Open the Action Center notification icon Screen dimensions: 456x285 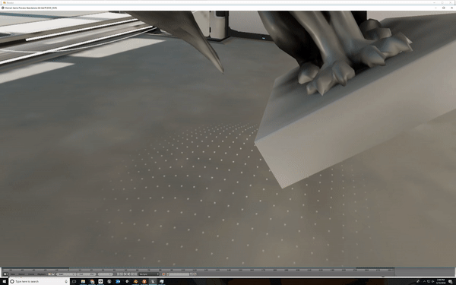point(451,281)
